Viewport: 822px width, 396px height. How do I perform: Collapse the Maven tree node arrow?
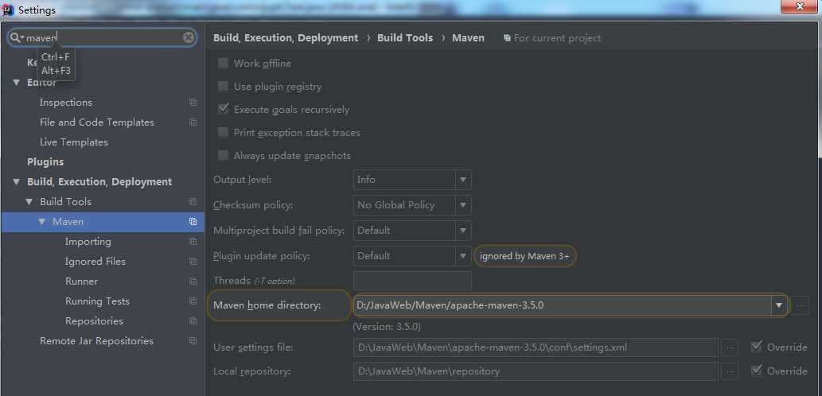tap(41, 222)
